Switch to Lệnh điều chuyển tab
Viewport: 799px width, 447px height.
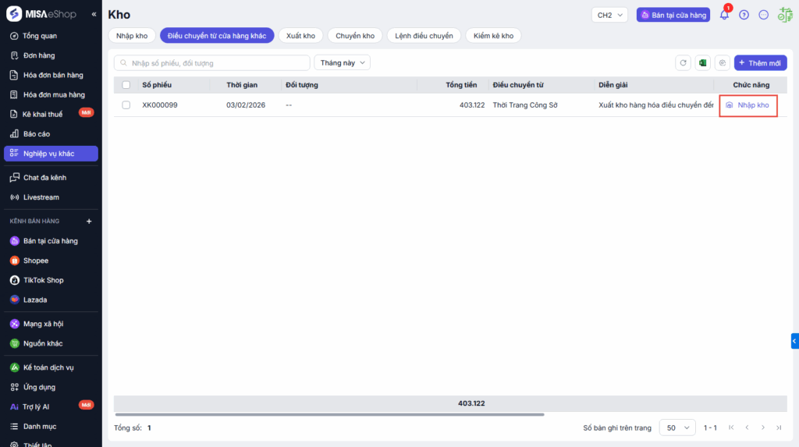coord(424,36)
